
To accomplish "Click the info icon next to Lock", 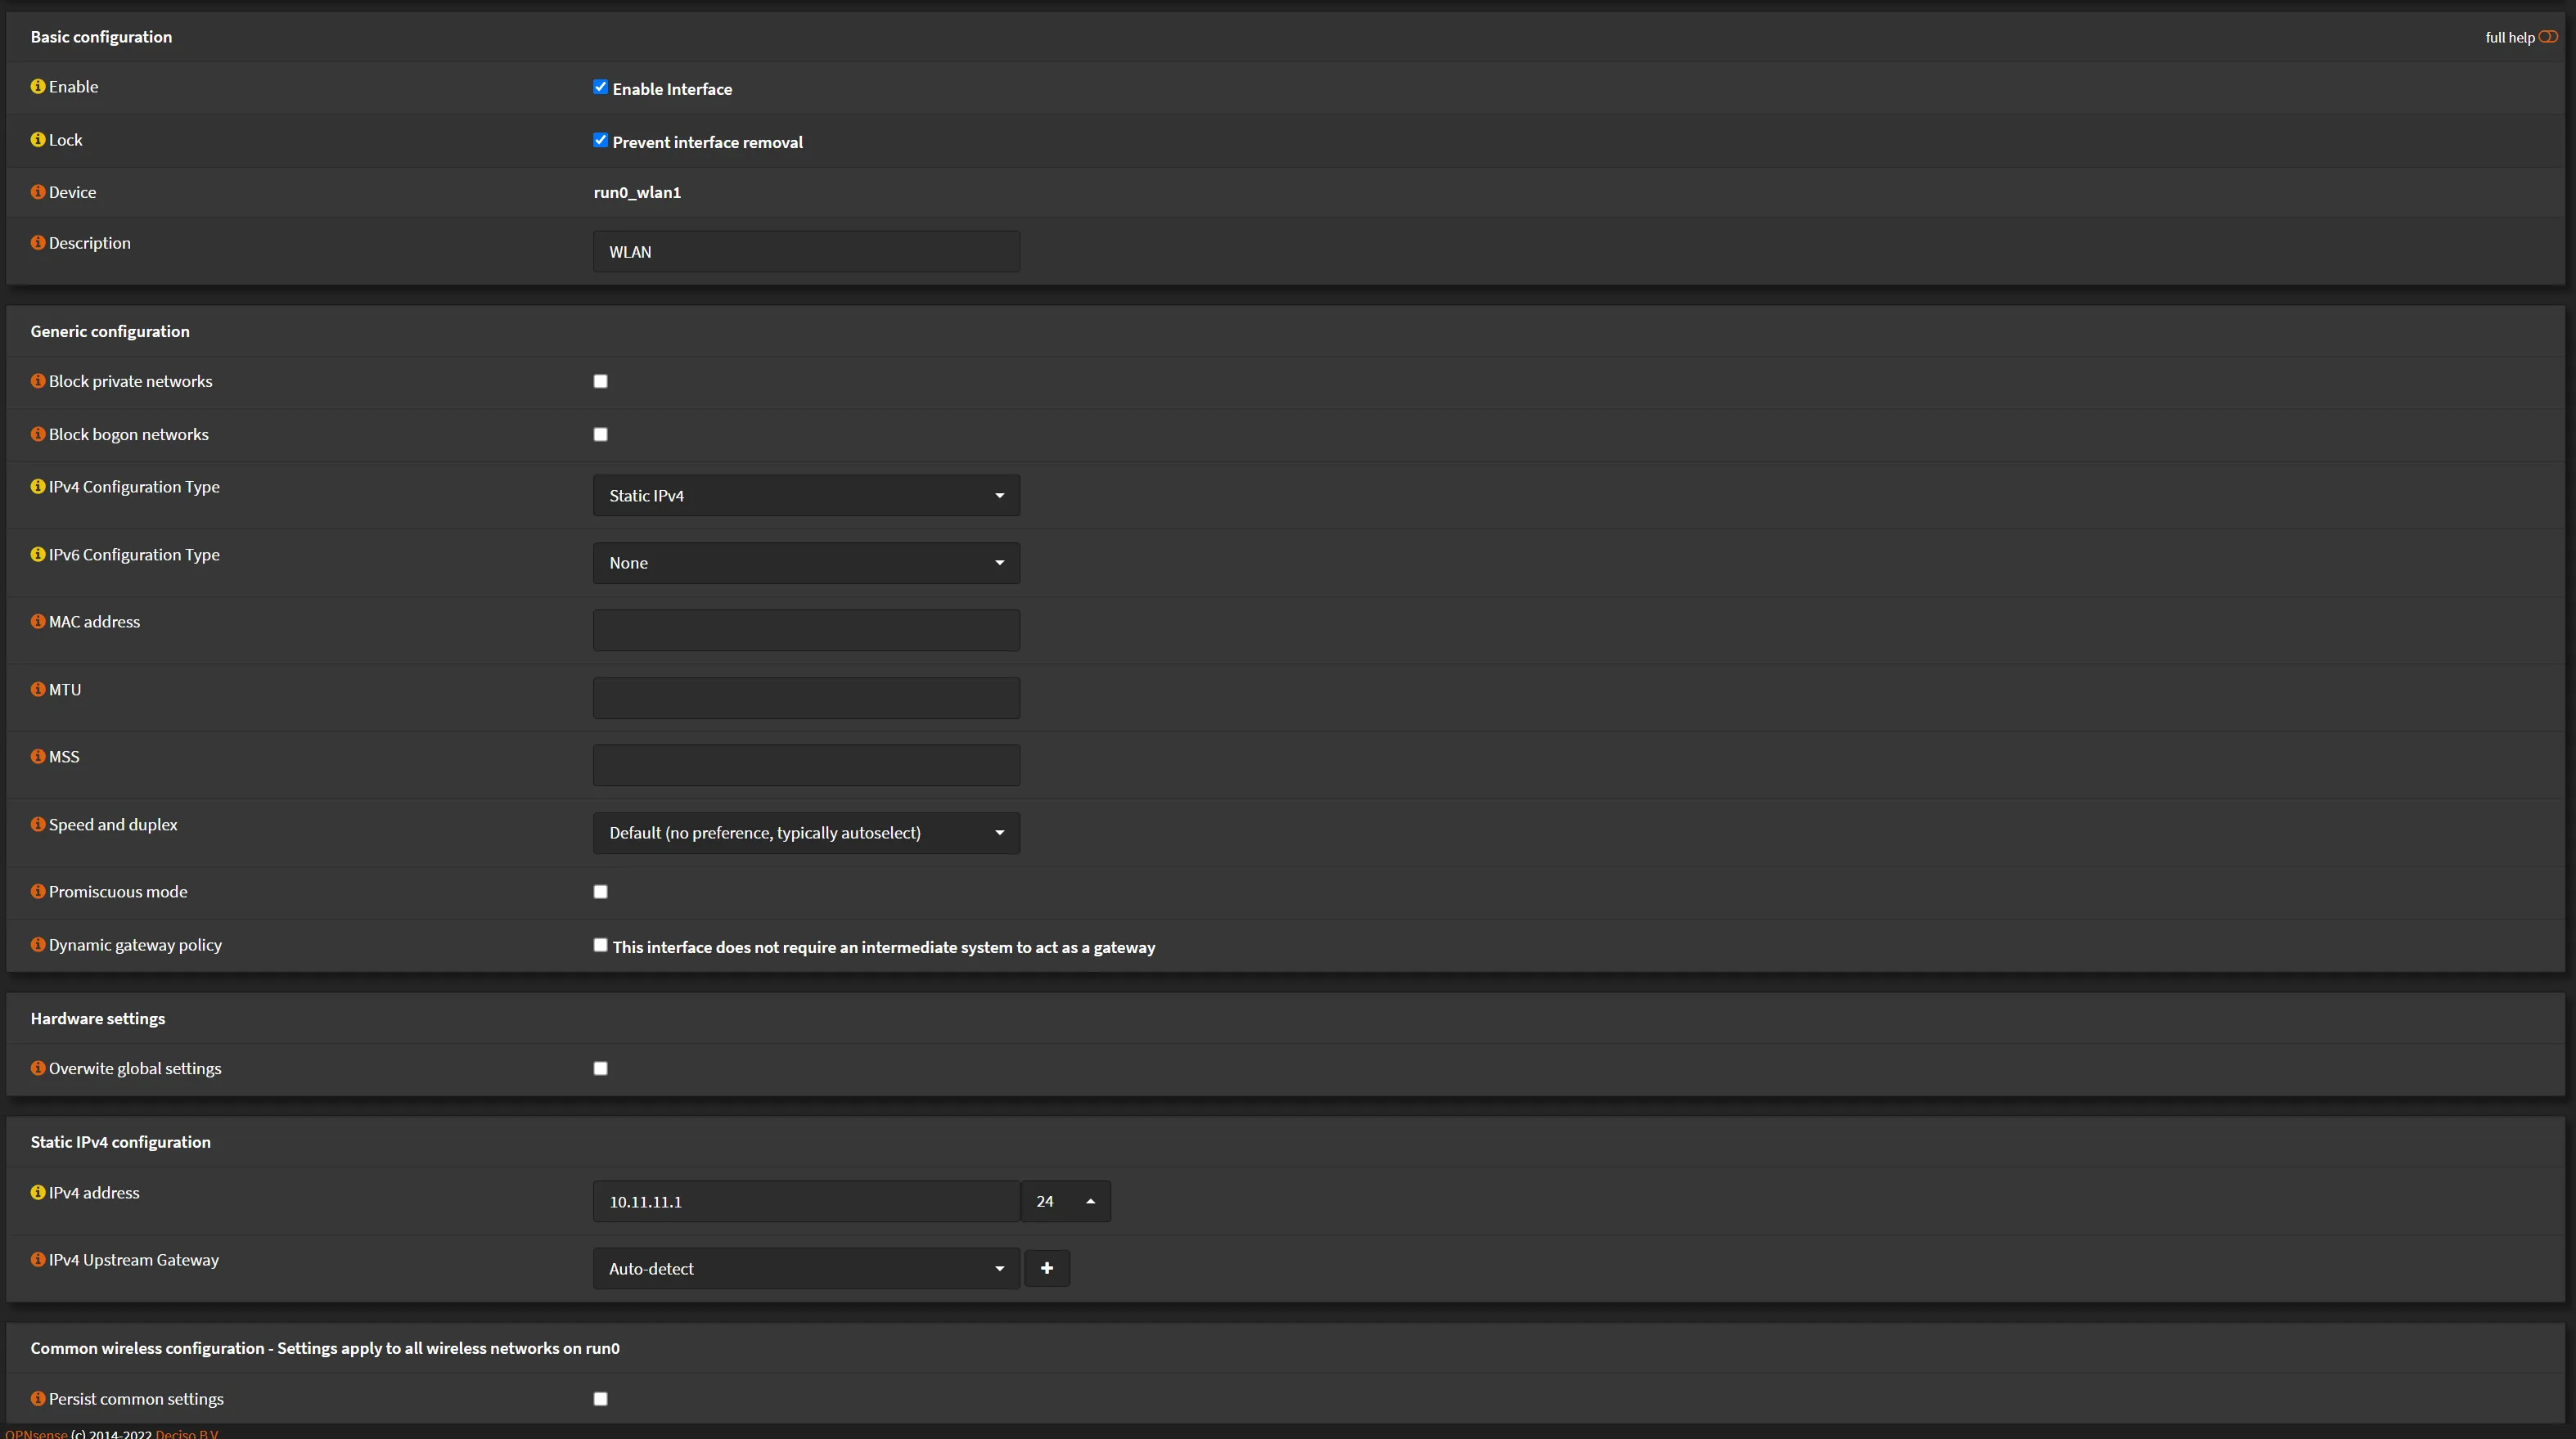I will pos(38,140).
